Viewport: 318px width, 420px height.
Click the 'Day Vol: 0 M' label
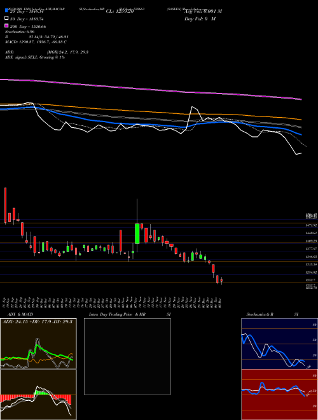coord(200,18)
